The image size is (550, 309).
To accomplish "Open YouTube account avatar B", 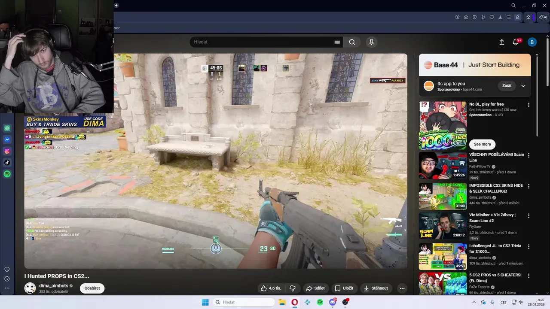I will pos(532,42).
